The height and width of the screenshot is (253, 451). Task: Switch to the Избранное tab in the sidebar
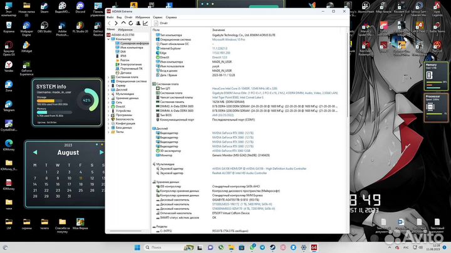point(125,29)
